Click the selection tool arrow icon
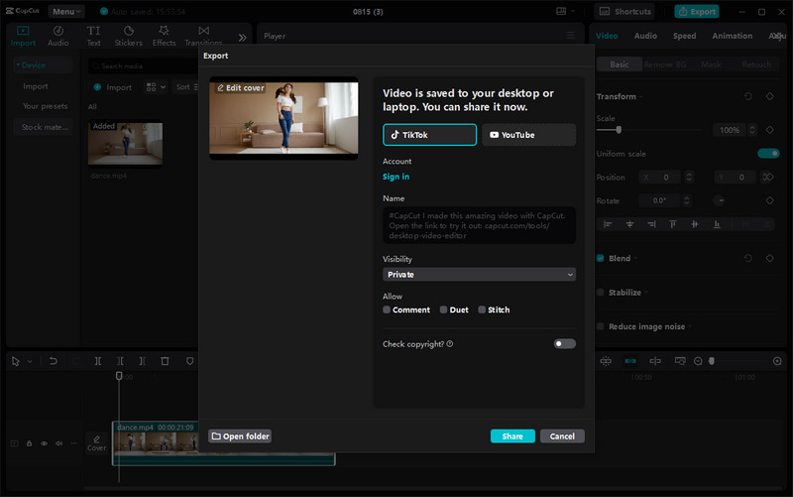Viewport: 793px width, 497px height. 16,361
